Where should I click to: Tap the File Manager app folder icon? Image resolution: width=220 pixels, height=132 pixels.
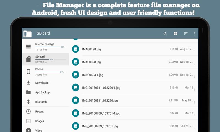coord(27,34)
